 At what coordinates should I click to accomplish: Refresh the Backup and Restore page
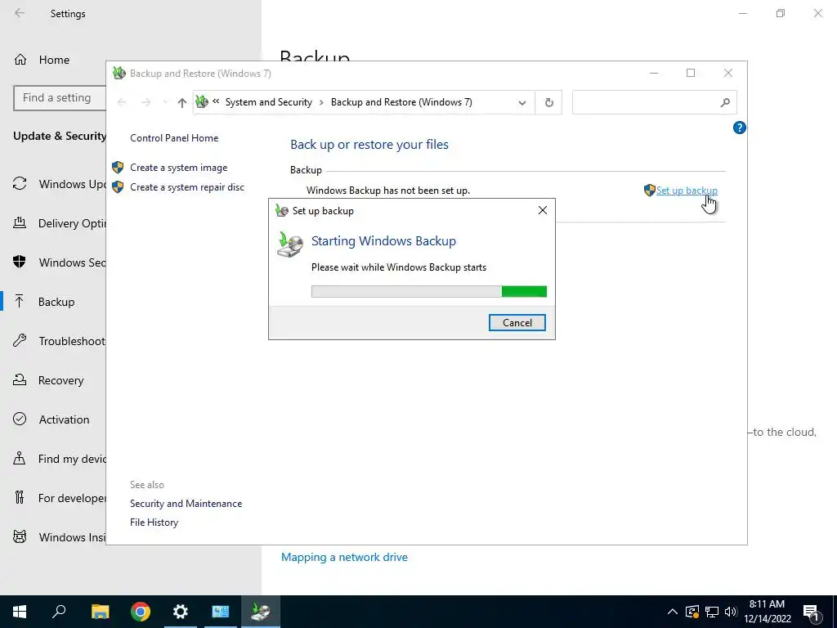pyautogui.click(x=548, y=102)
